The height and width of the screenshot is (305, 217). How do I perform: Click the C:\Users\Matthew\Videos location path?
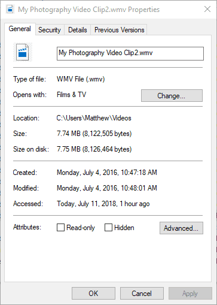click(x=94, y=118)
